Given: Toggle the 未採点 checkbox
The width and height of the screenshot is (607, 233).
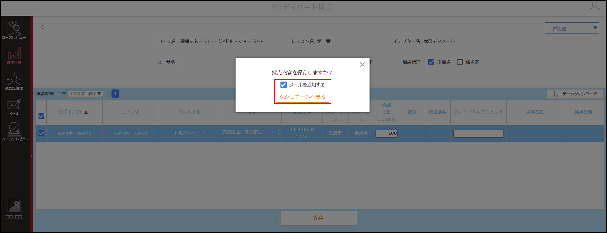Looking at the screenshot, I should pos(431,62).
